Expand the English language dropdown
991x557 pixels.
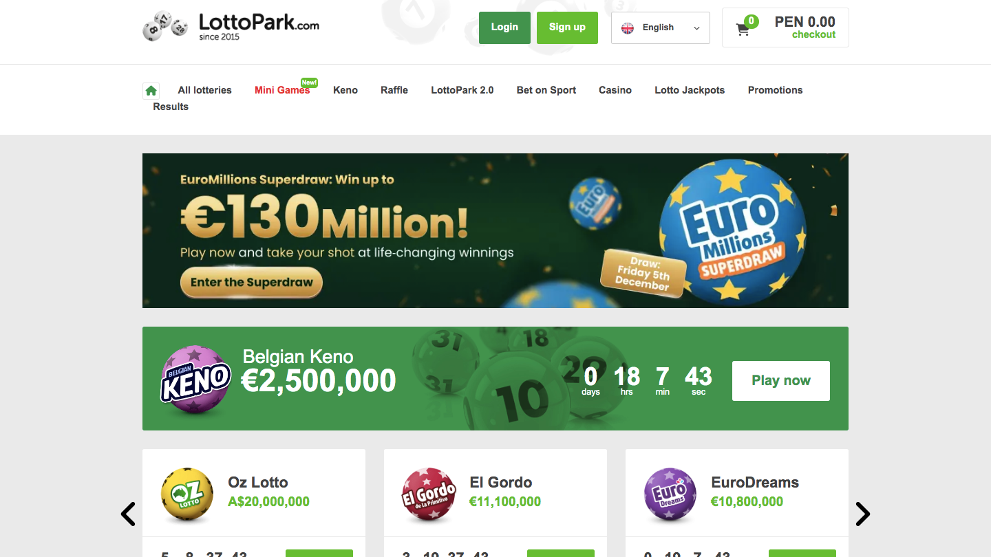[x=661, y=28]
